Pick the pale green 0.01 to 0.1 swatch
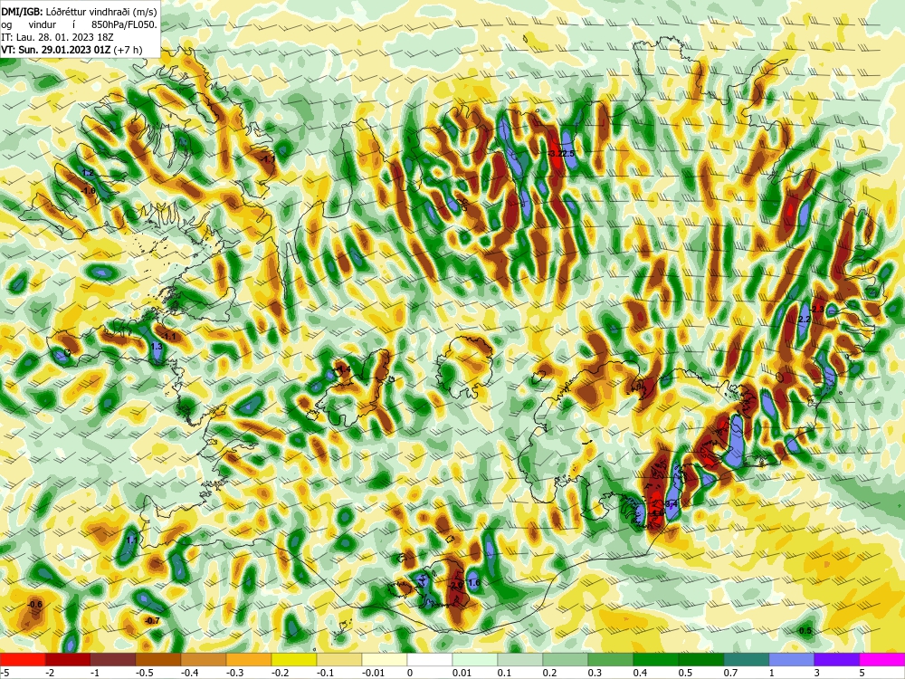Image resolution: width=905 pixels, height=679 pixels. pos(475,659)
